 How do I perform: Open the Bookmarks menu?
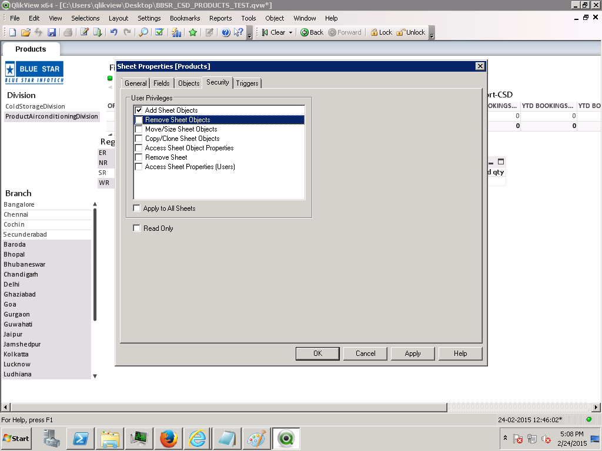pyautogui.click(x=185, y=18)
